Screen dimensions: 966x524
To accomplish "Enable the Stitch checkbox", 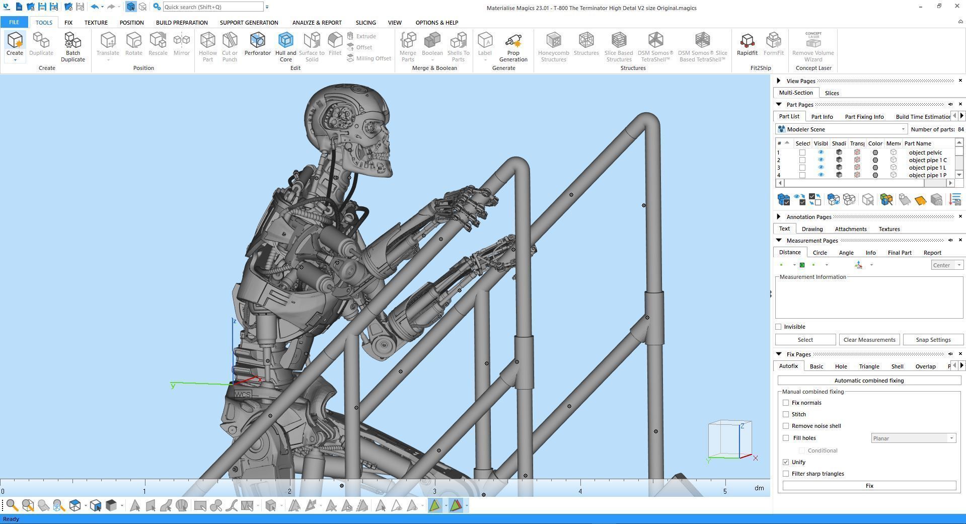I will click(786, 414).
